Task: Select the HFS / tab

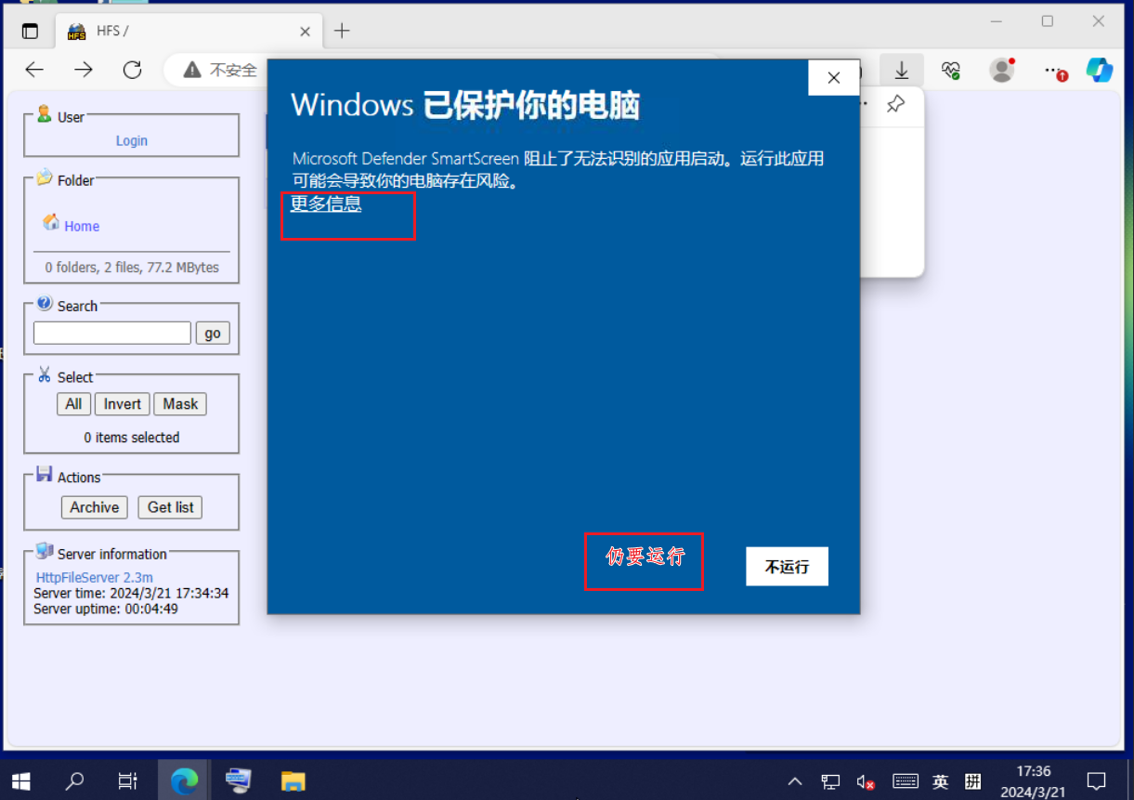Action: pos(189,31)
